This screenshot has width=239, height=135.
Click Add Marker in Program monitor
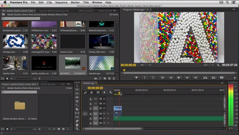(x=136, y=78)
